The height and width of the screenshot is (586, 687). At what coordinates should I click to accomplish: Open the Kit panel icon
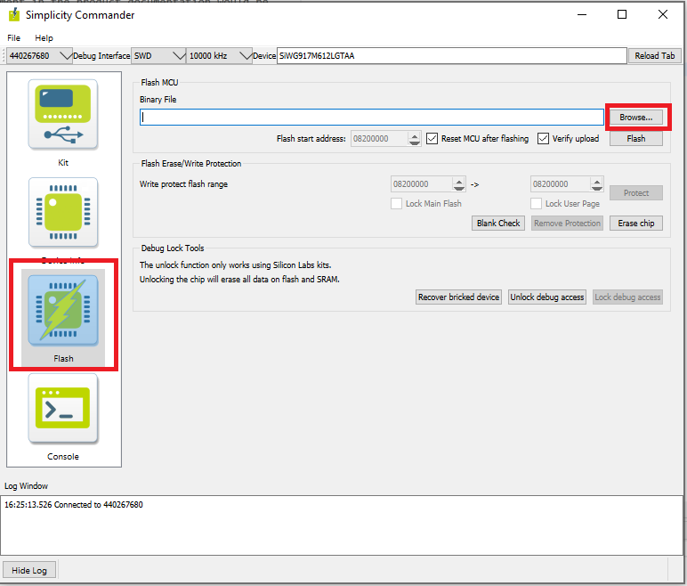[63, 115]
